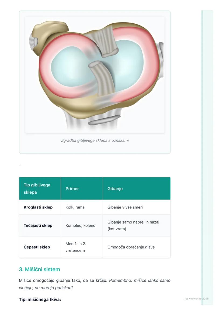Click the bold 'Tipi mišičnega tkiva:' label

click(x=40, y=299)
